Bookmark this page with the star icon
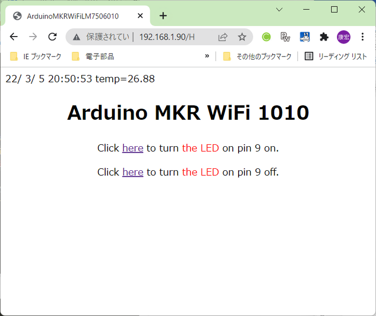376x316 pixels. click(242, 37)
